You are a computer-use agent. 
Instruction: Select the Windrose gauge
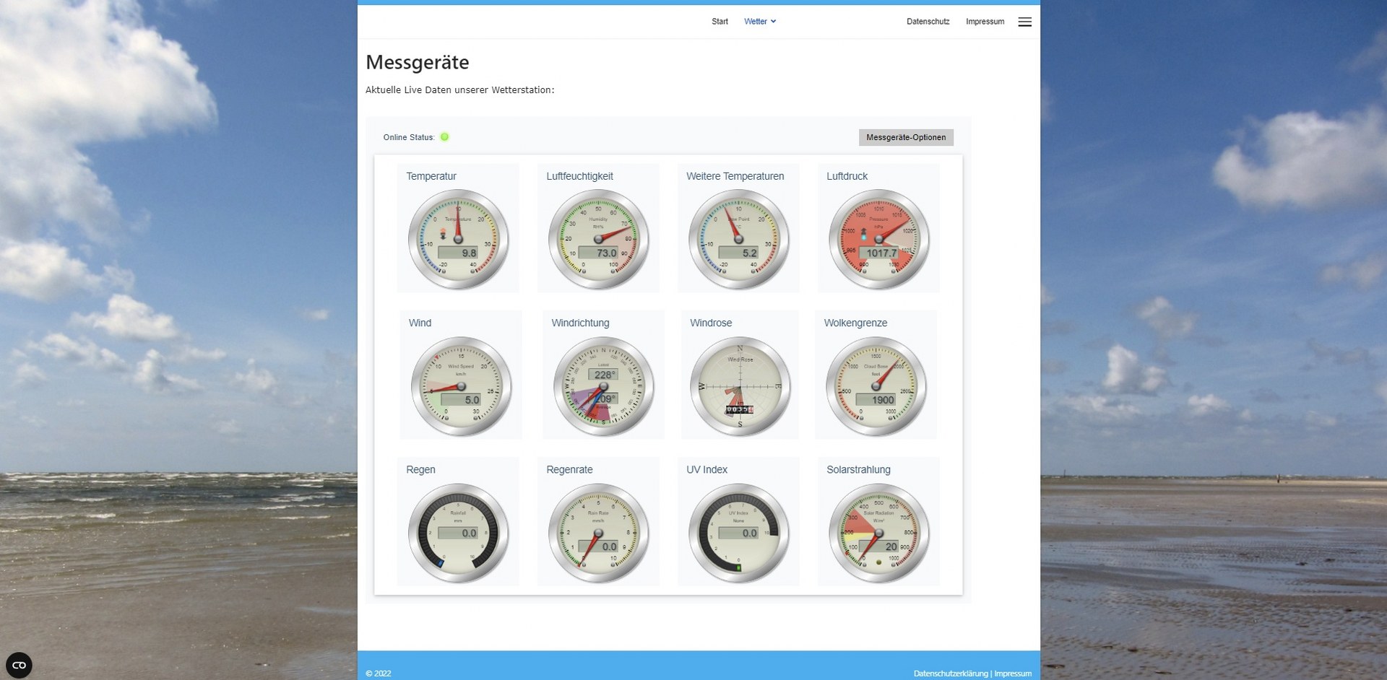point(740,386)
